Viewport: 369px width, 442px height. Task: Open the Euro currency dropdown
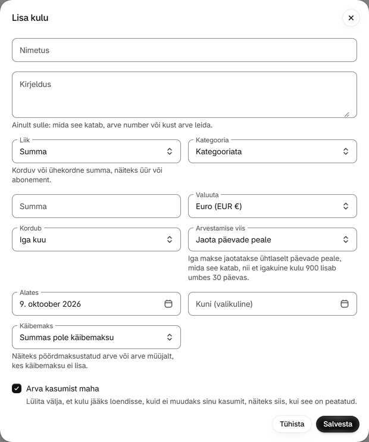[273, 206]
